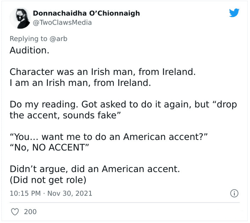
Task: Open the info circle icon
Action: click(234, 194)
